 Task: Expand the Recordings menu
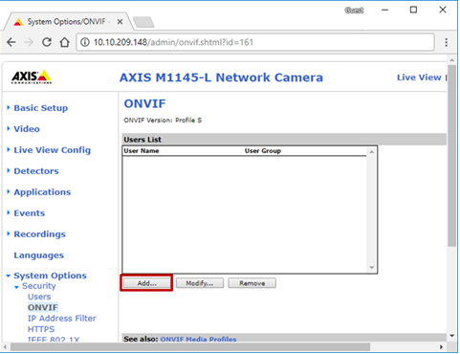pos(39,234)
